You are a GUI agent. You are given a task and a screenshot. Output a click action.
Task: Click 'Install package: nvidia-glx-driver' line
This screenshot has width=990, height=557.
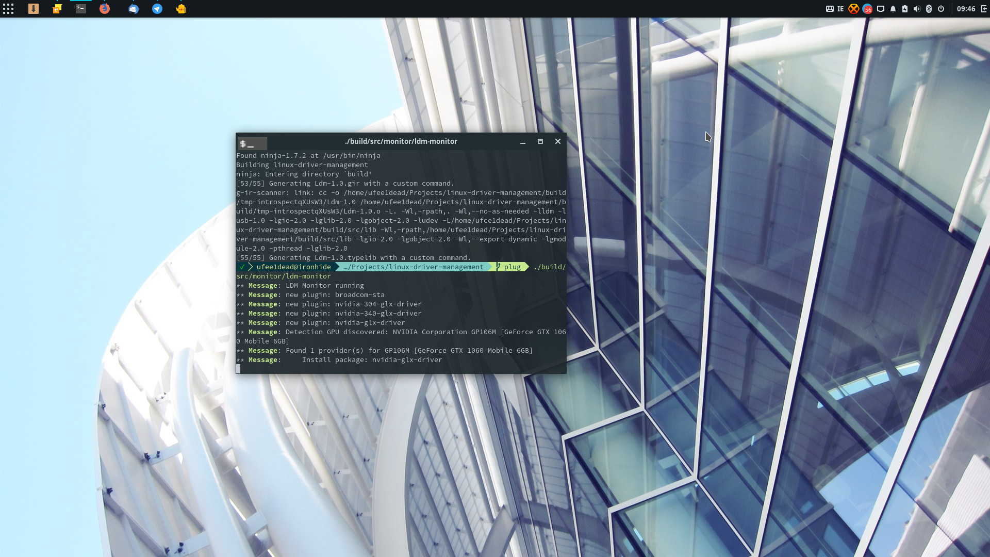[x=339, y=360]
